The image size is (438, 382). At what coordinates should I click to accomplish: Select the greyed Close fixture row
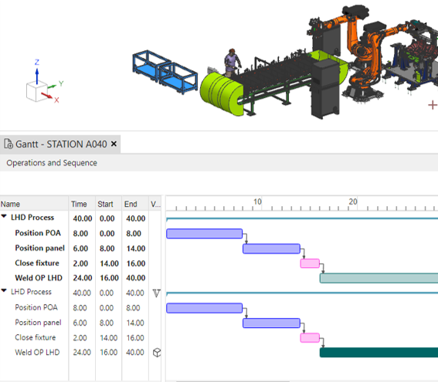pyautogui.click(x=36, y=337)
